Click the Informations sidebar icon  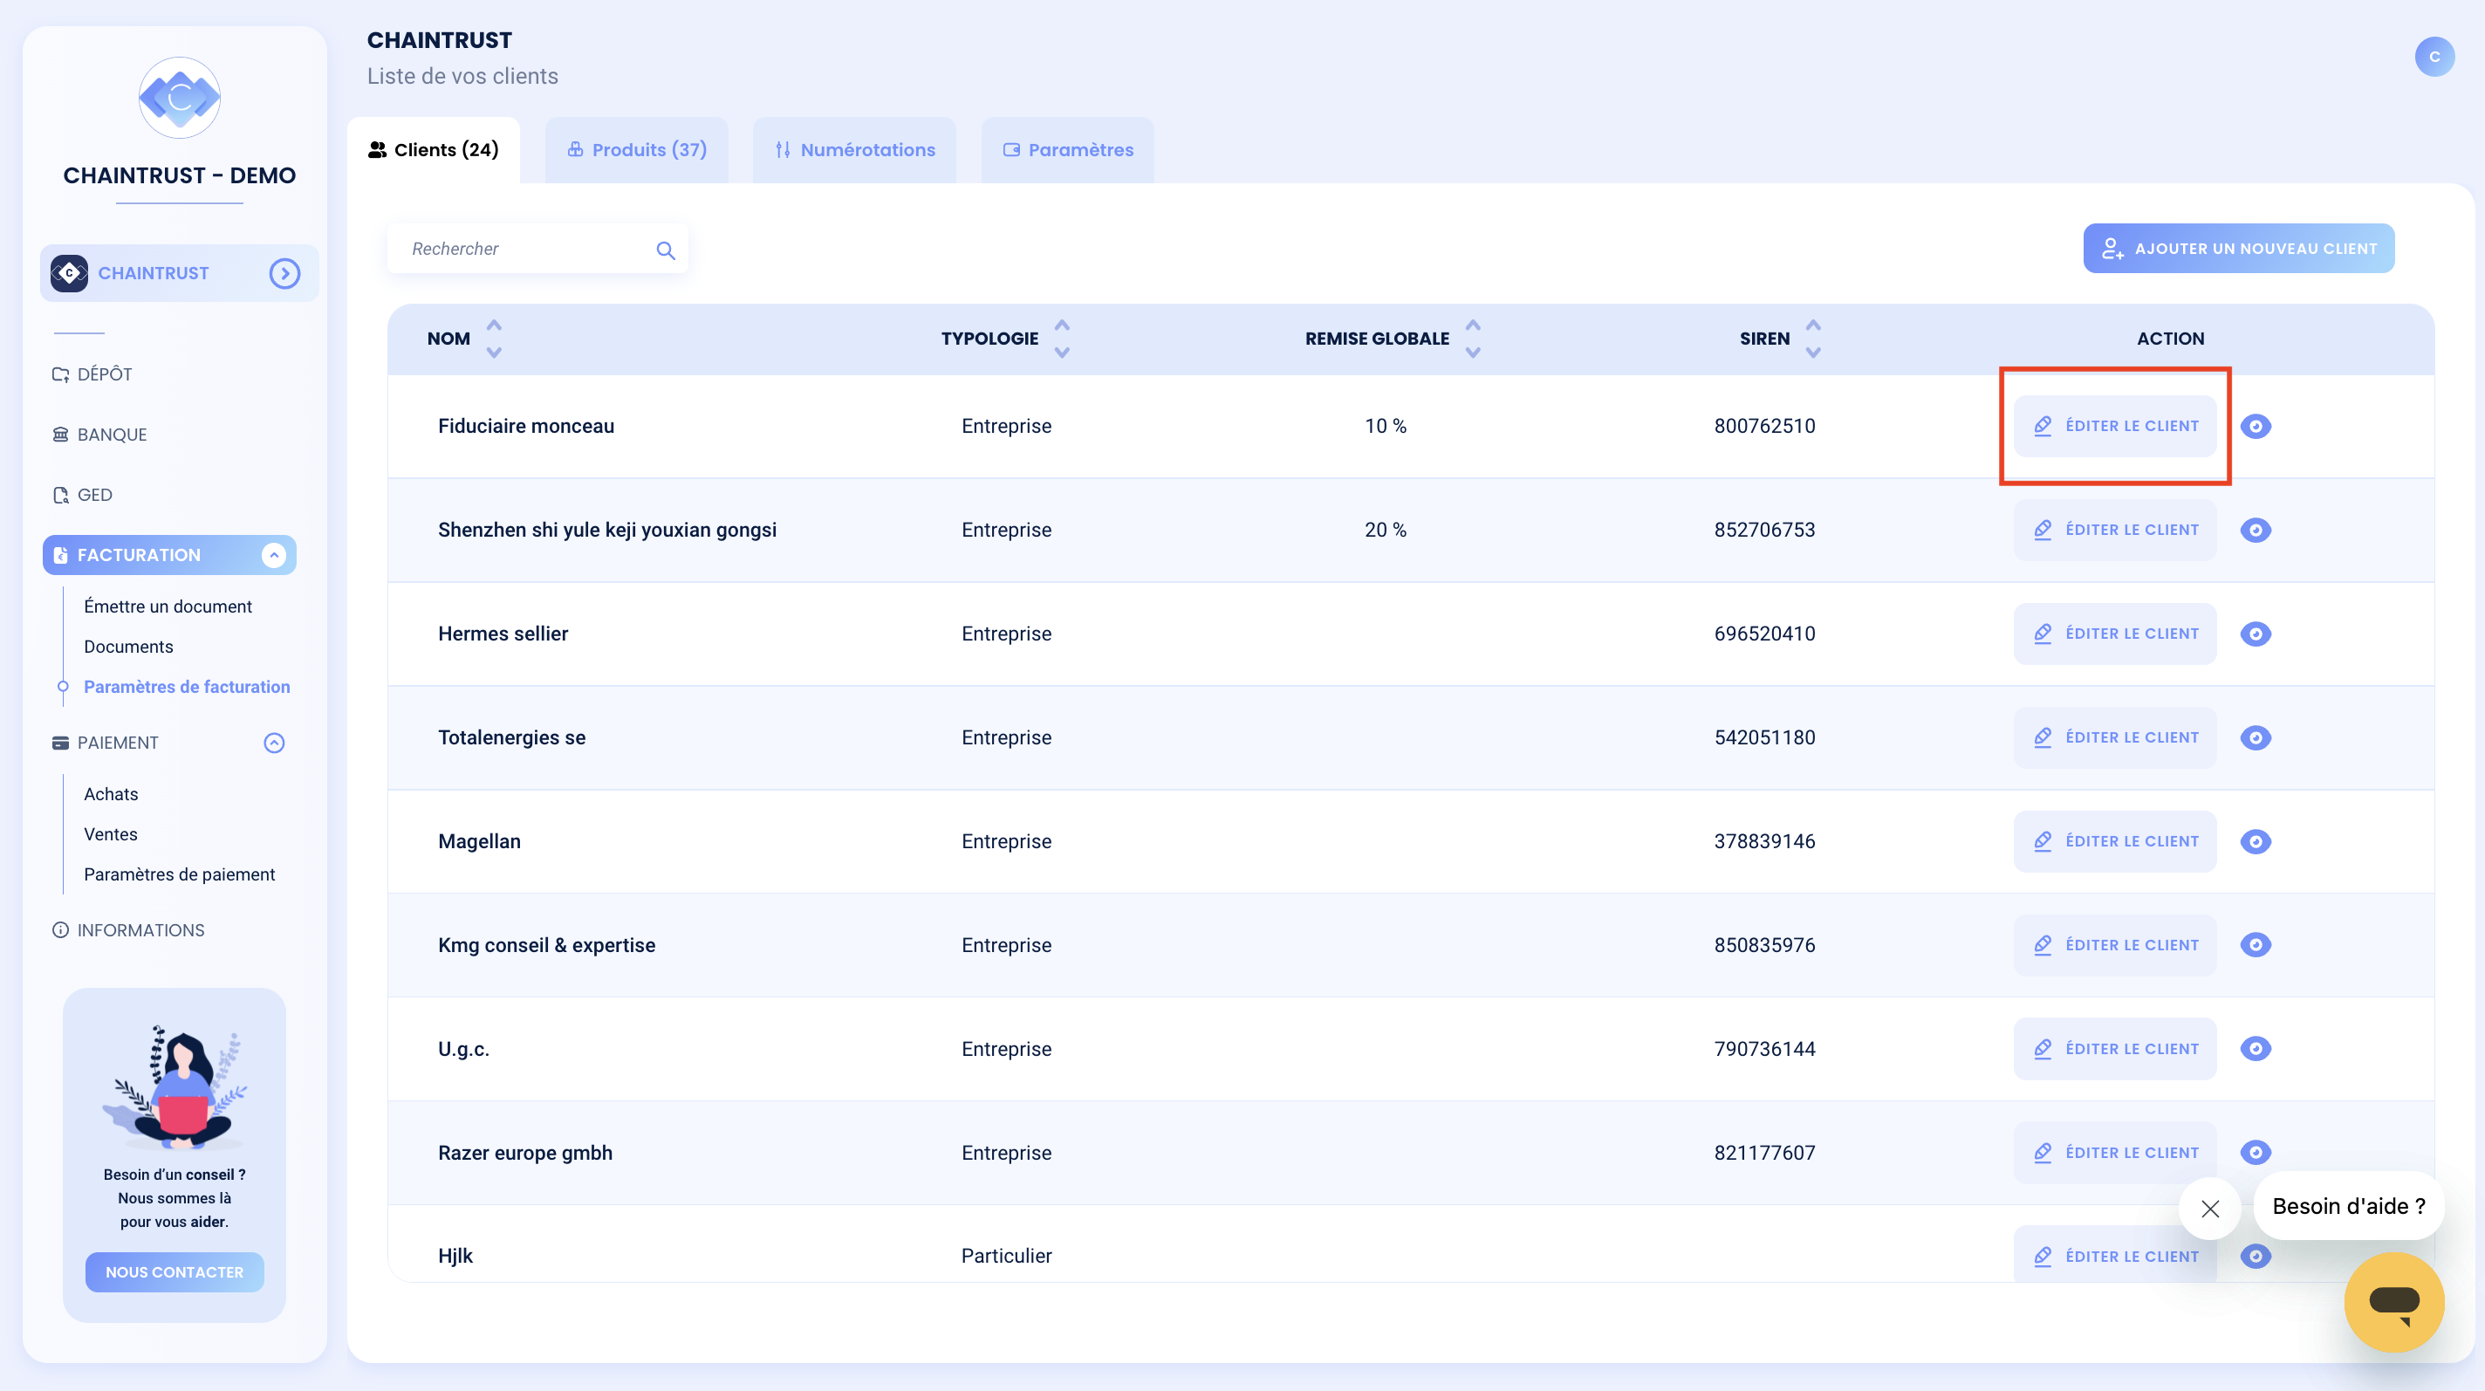point(60,930)
